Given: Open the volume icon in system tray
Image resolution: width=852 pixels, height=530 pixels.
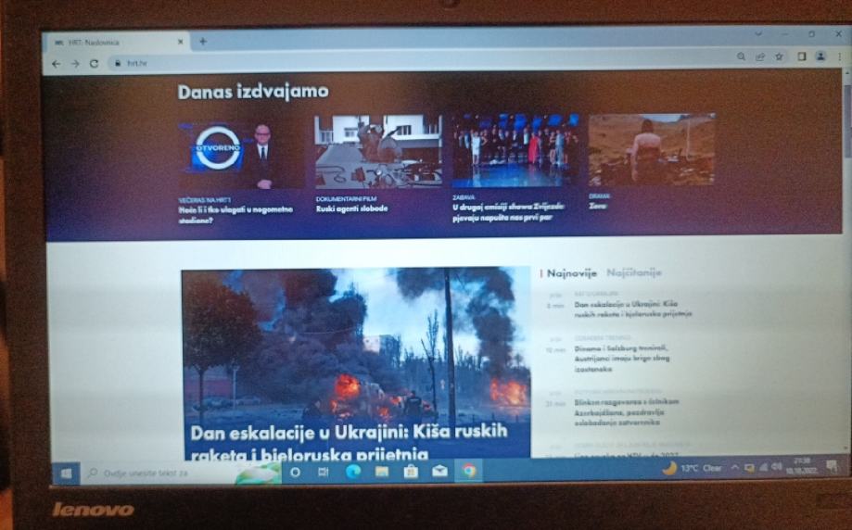Looking at the screenshot, I should point(777,467).
